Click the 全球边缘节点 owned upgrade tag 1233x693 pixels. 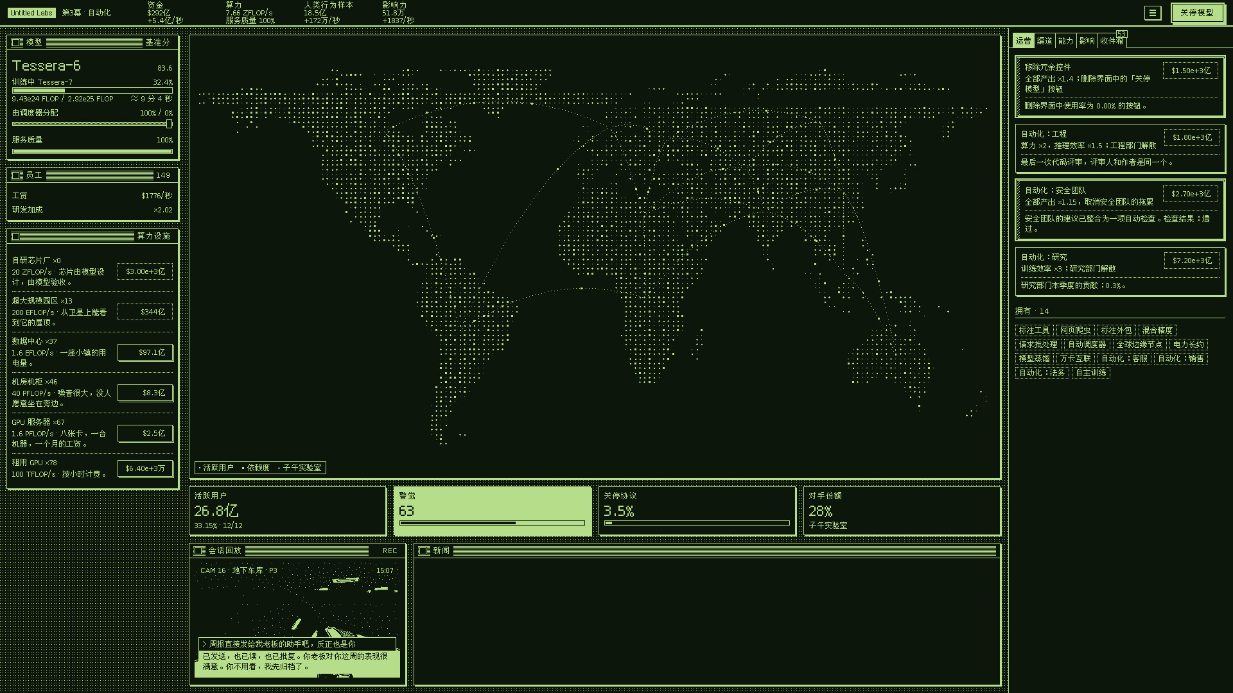tap(1139, 345)
